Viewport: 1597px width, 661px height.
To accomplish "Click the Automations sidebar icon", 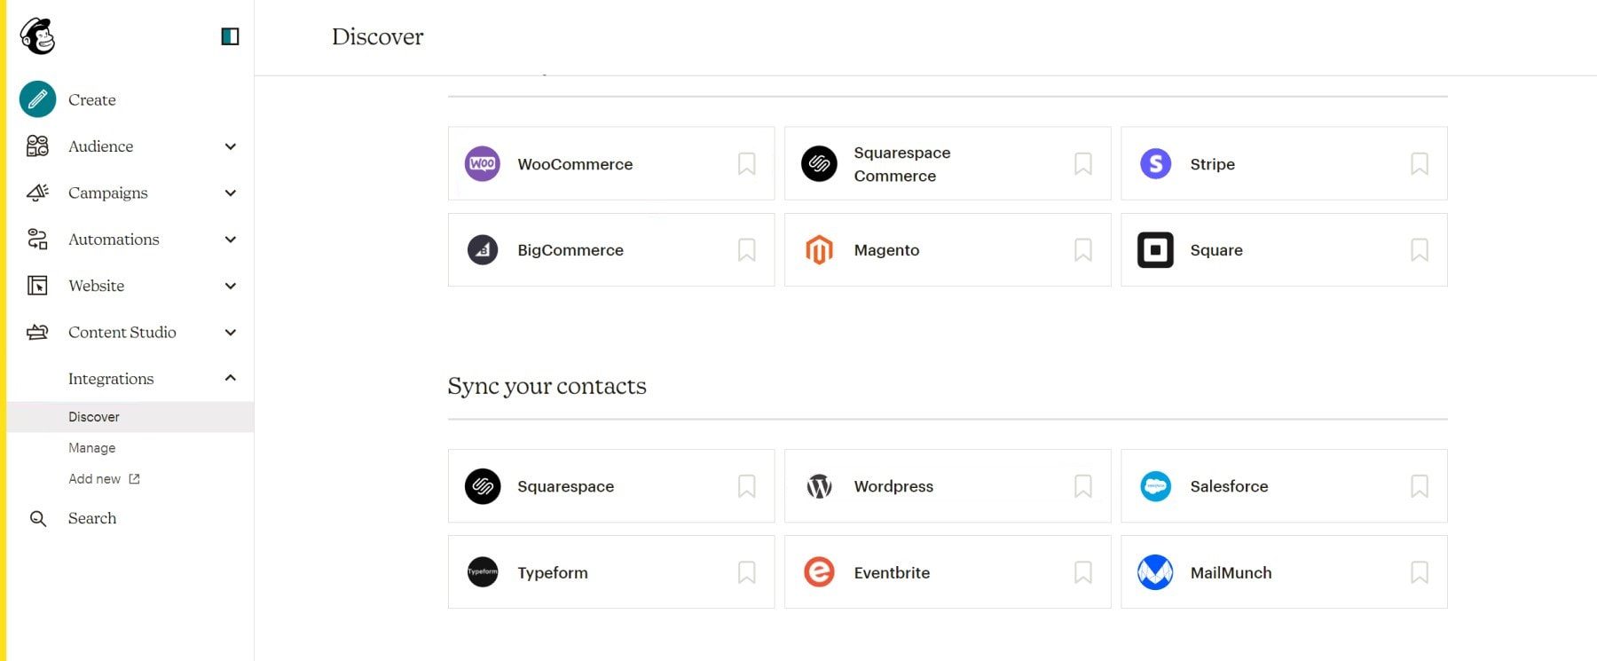I will 36,240.
